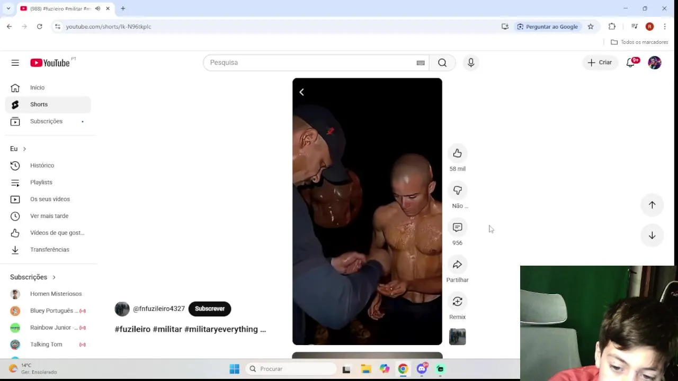Image resolution: width=678 pixels, height=381 pixels.
Task: Click the taskbar Procurar search box
Action: 291,369
